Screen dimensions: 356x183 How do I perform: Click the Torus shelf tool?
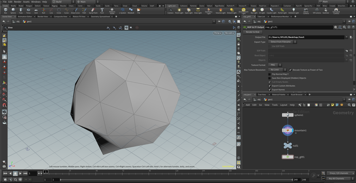click(28, 11)
